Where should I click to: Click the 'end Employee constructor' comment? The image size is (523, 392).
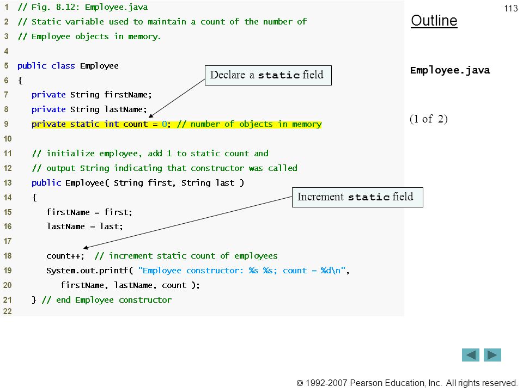[x=107, y=300]
